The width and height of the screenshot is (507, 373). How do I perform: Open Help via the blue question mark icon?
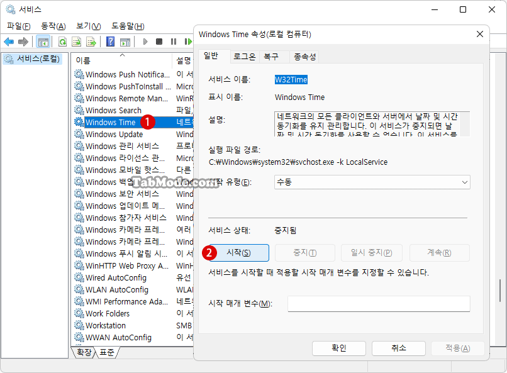110,42
